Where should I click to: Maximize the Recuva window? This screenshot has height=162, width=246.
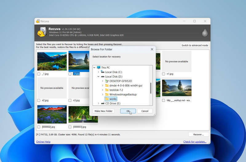point(195,21)
